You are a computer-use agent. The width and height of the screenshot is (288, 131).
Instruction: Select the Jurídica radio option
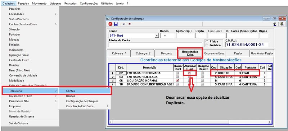[x=207, y=45]
